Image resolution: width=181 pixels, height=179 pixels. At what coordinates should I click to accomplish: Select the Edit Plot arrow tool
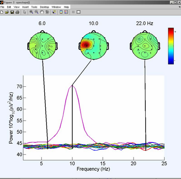(x=25, y=12)
